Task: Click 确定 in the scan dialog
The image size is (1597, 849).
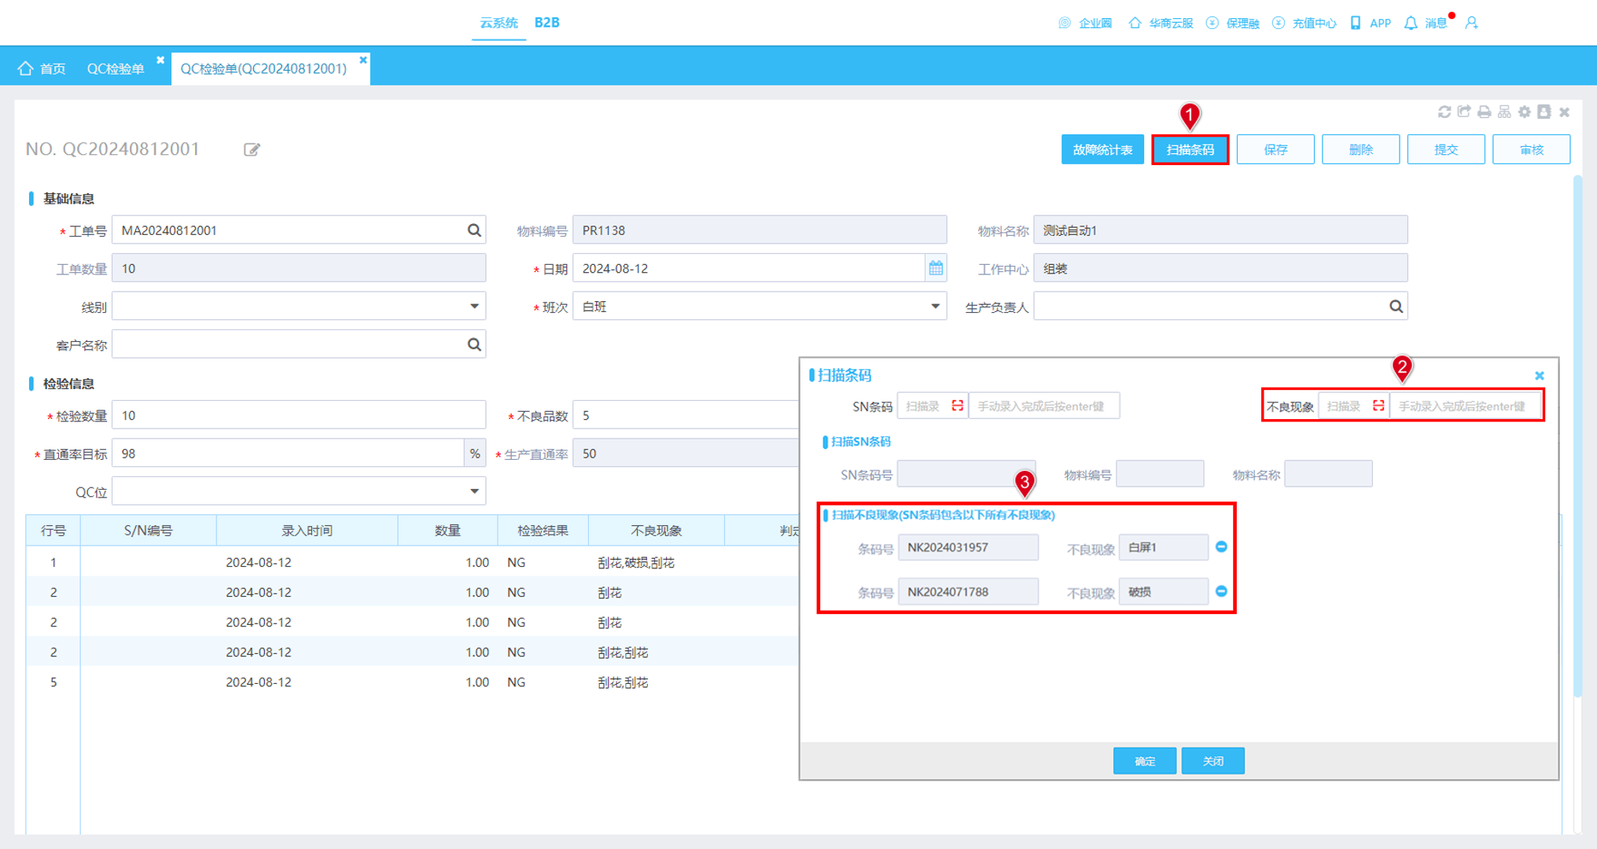Action: click(1145, 761)
